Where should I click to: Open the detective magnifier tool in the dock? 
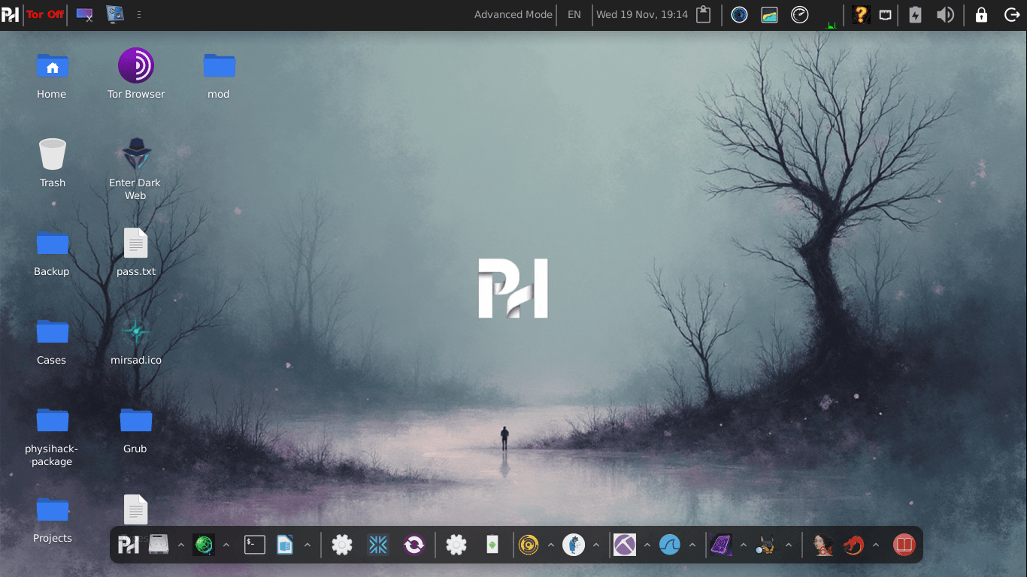(x=574, y=545)
